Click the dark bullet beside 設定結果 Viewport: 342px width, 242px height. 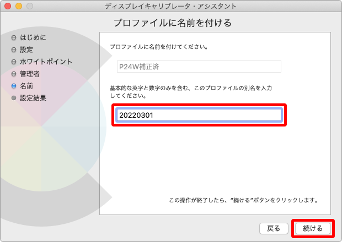tap(14, 98)
